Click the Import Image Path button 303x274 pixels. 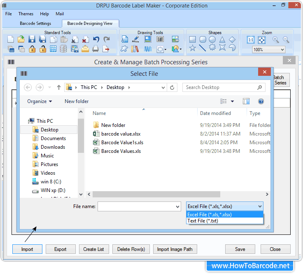click(175, 249)
